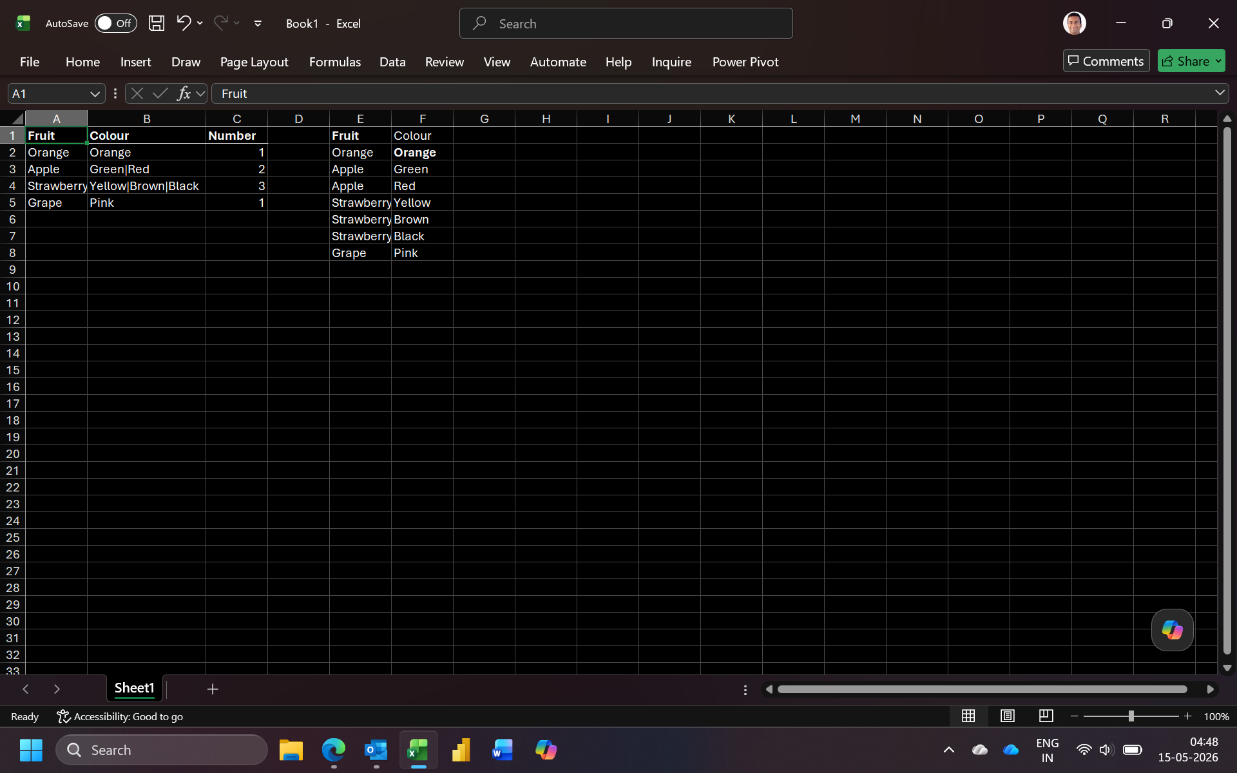The image size is (1237, 773).
Task: Click cell containing Yellow|Brown|Black
Action: (x=146, y=186)
